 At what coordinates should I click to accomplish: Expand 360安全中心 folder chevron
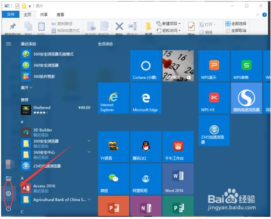point(89,152)
